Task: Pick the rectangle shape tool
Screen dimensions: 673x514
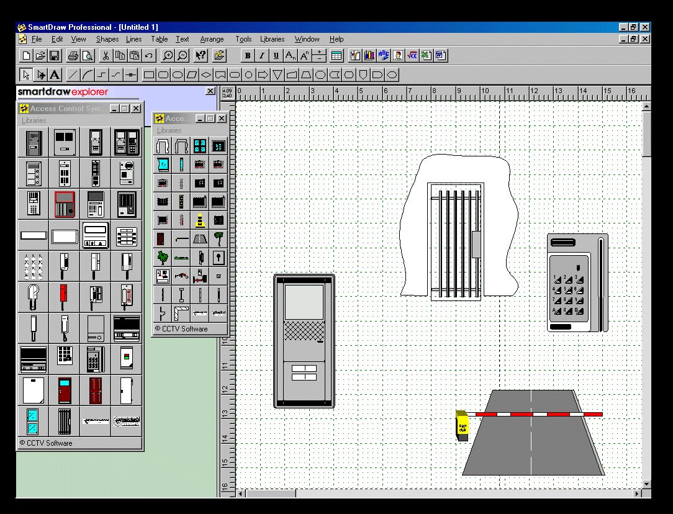Action: [149, 75]
